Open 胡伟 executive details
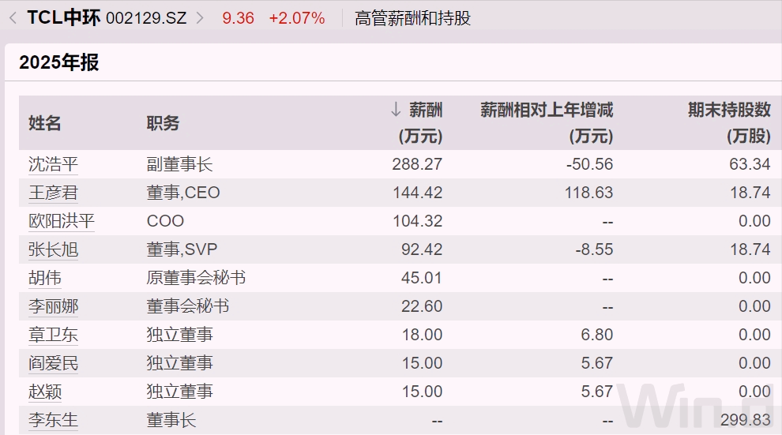Viewport: 782px width, 435px height. 45,278
